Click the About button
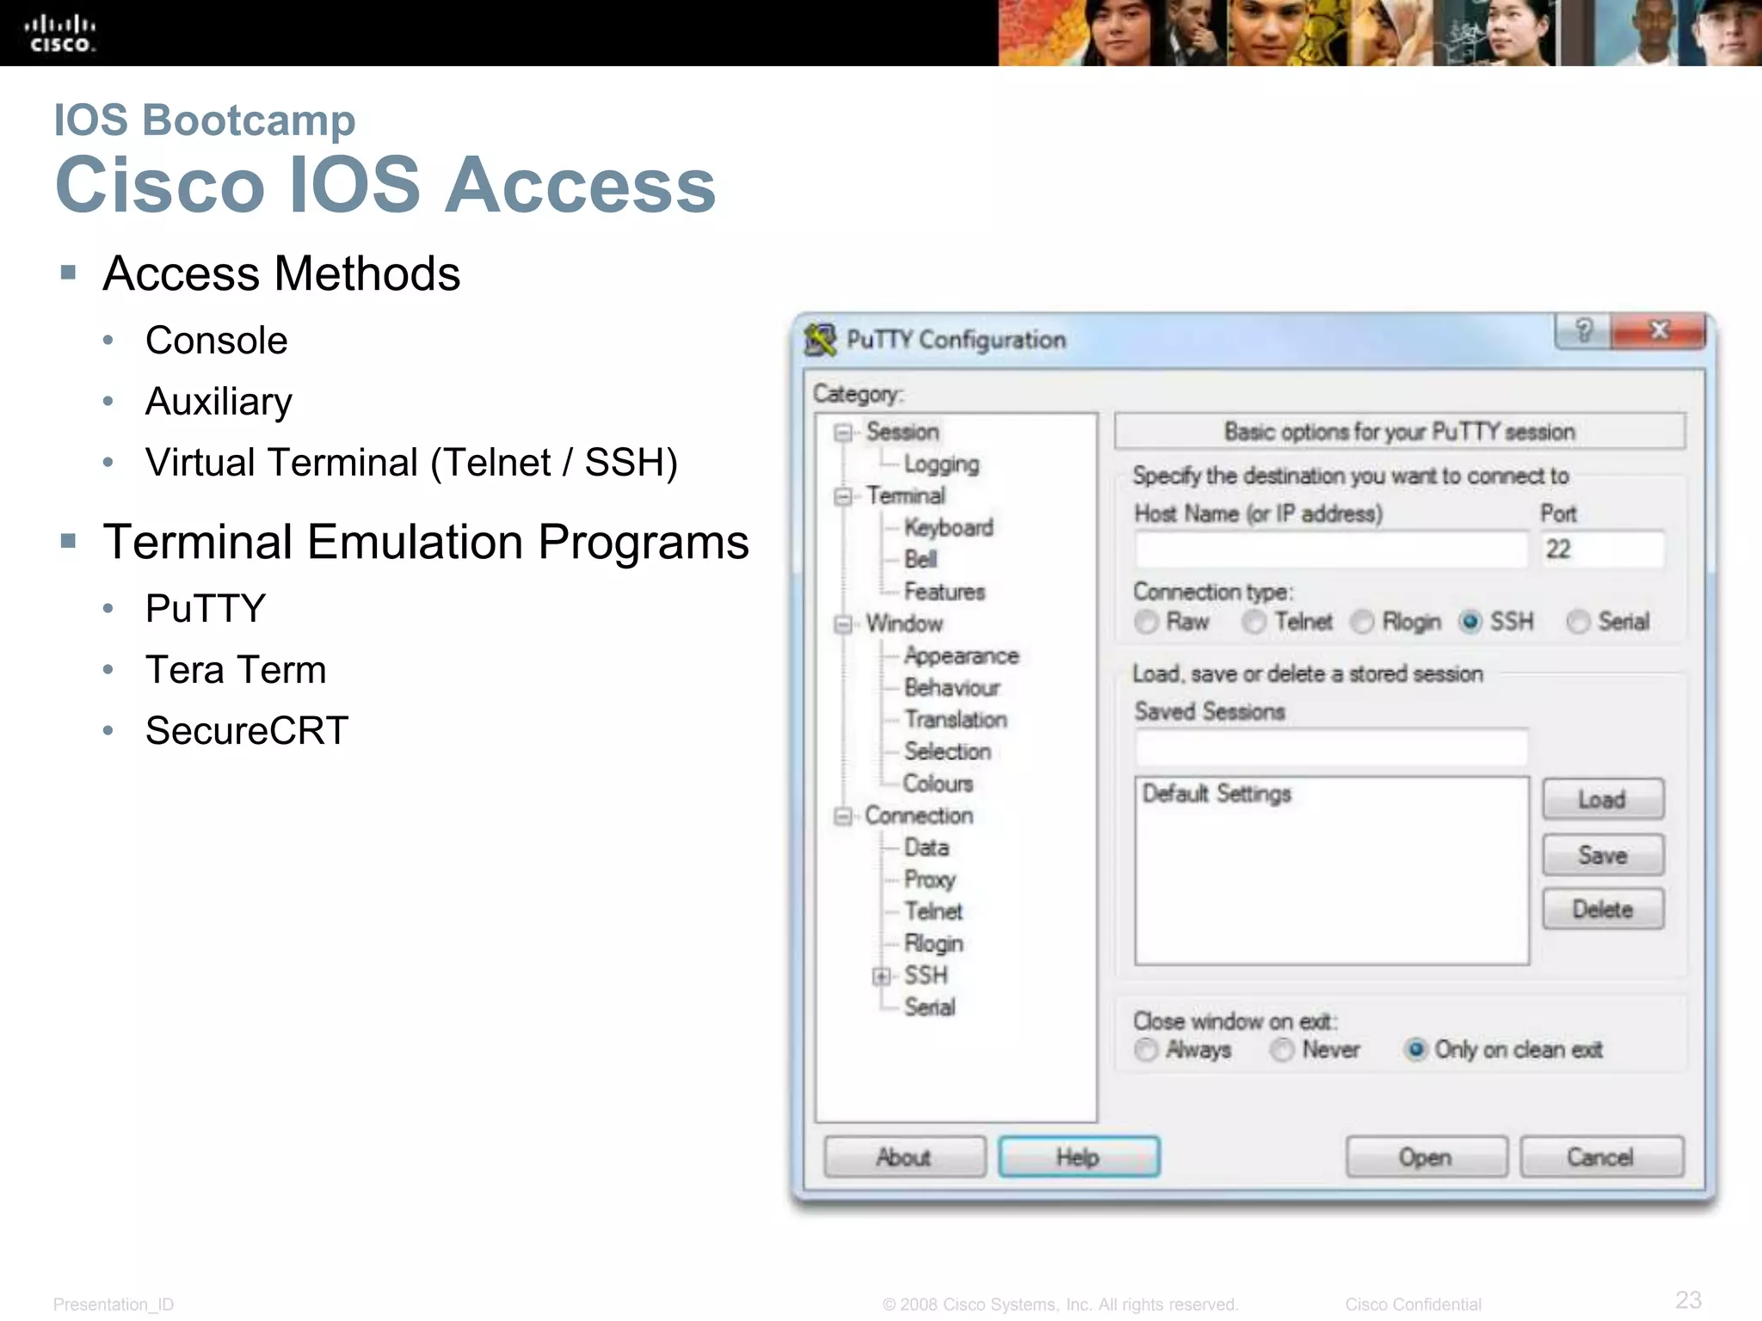The width and height of the screenshot is (1762, 1321). click(x=904, y=1157)
